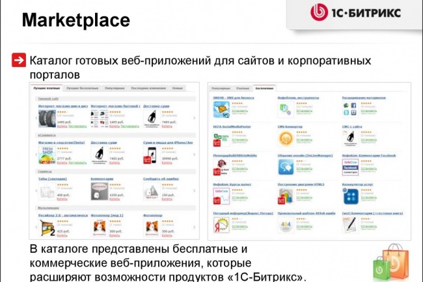Go back in Сервисы row with left arrow
Viewport: 423px width, 282px height.
36,191
